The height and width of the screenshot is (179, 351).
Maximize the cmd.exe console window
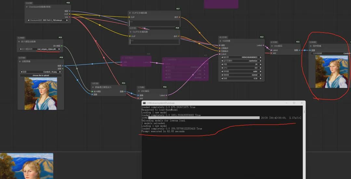294,103
